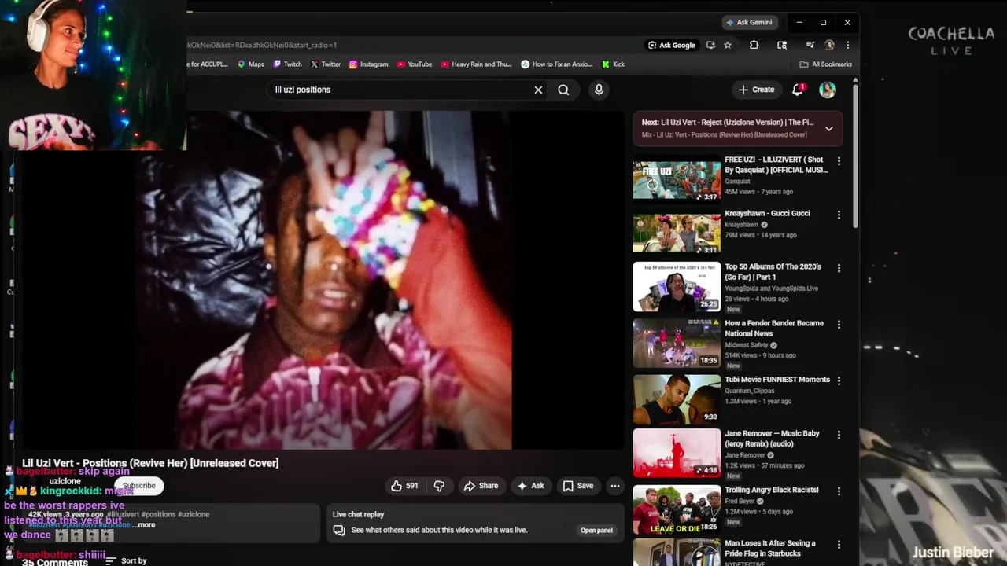Expand the Mix playlist panel chevron
The width and height of the screenshot is (1007, 566).
click(x=828, y=129)
